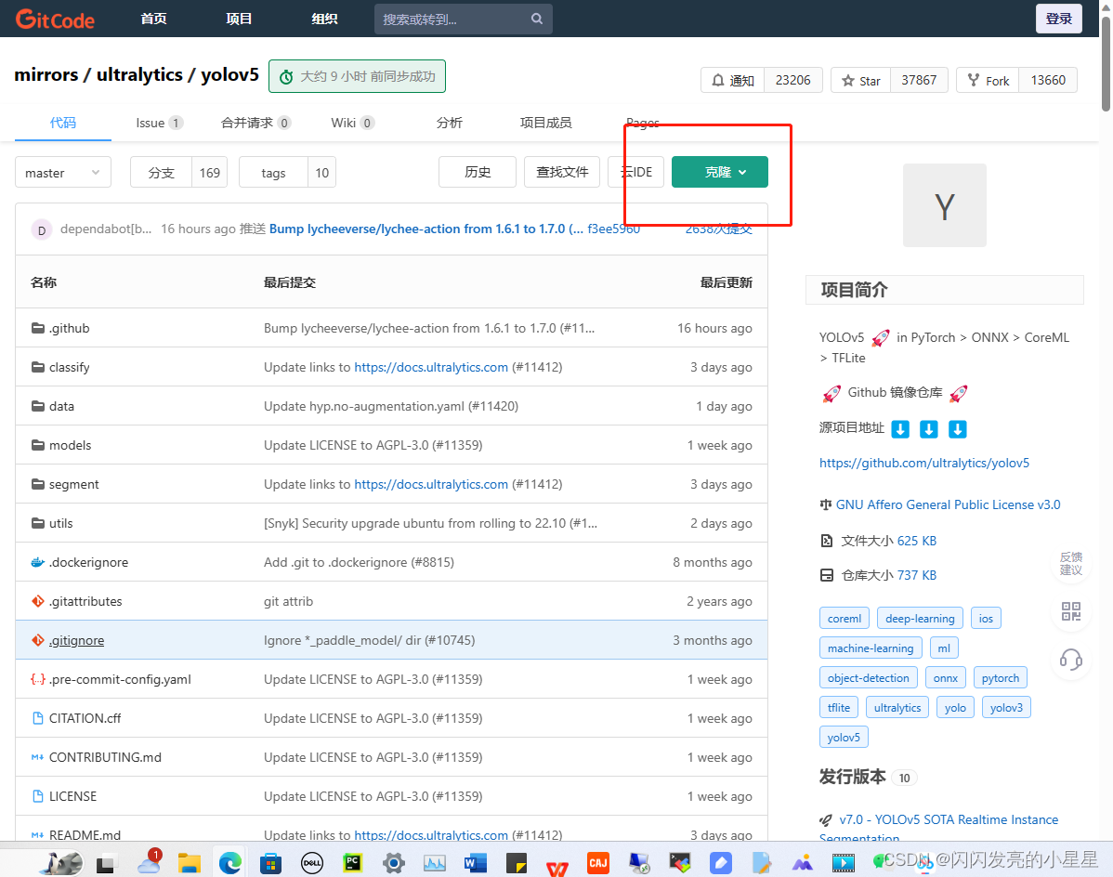Open the README.md file

pos(85,834)
